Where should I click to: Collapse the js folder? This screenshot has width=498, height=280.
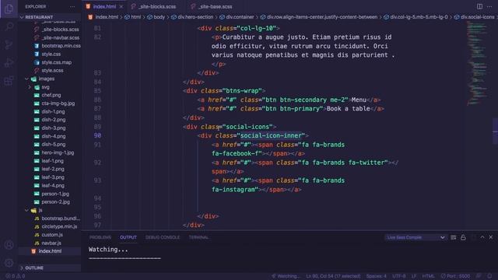click(x=27, y=210)
